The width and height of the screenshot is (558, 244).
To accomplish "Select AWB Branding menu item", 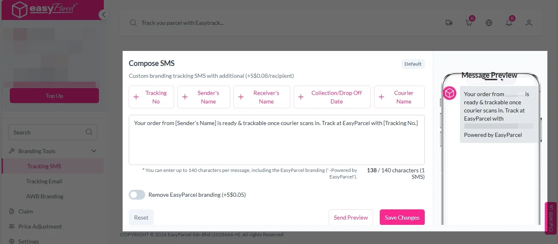I will click(45, 196).
